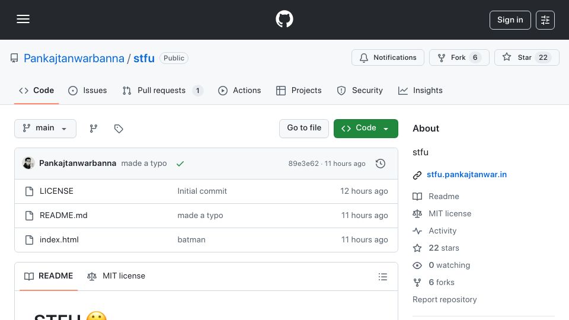
Task: Open the index.html file
Action: tap(59, 240)
